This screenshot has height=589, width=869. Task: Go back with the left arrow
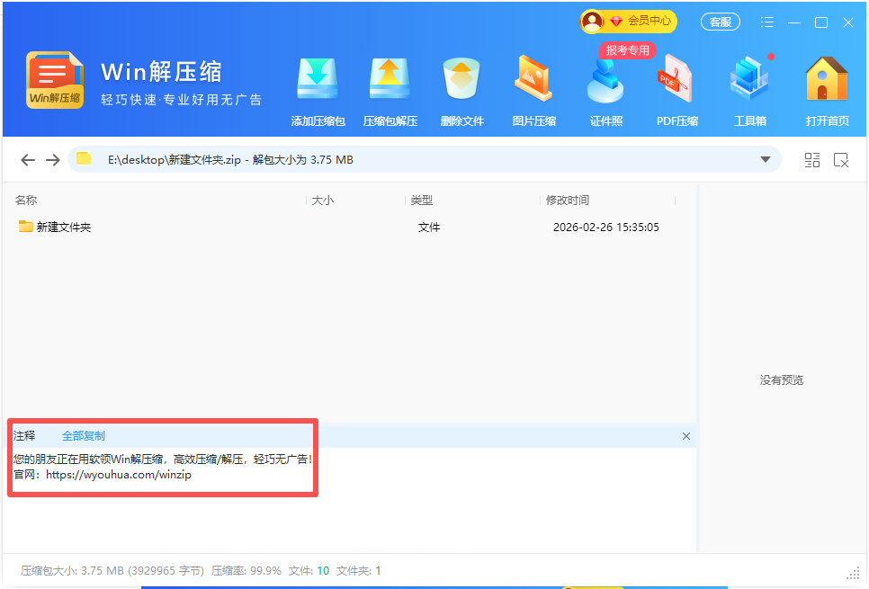click(28, 160)
